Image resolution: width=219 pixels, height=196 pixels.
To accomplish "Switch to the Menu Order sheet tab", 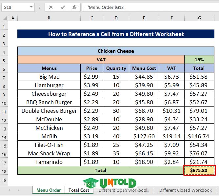I will click(49, 190).
